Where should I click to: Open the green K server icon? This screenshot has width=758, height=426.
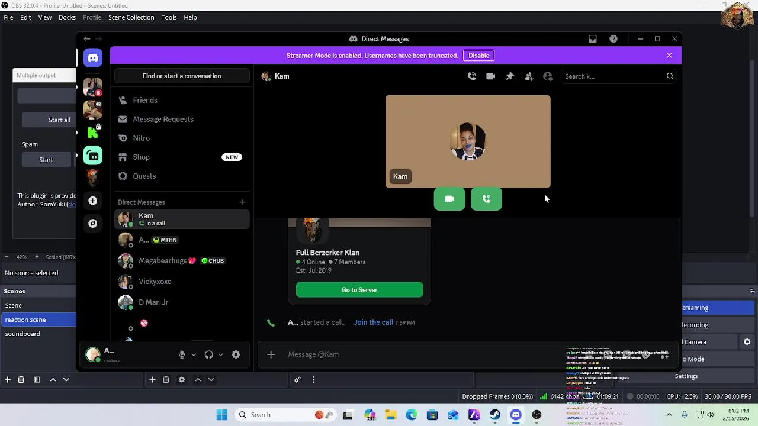tap(93, 133)
